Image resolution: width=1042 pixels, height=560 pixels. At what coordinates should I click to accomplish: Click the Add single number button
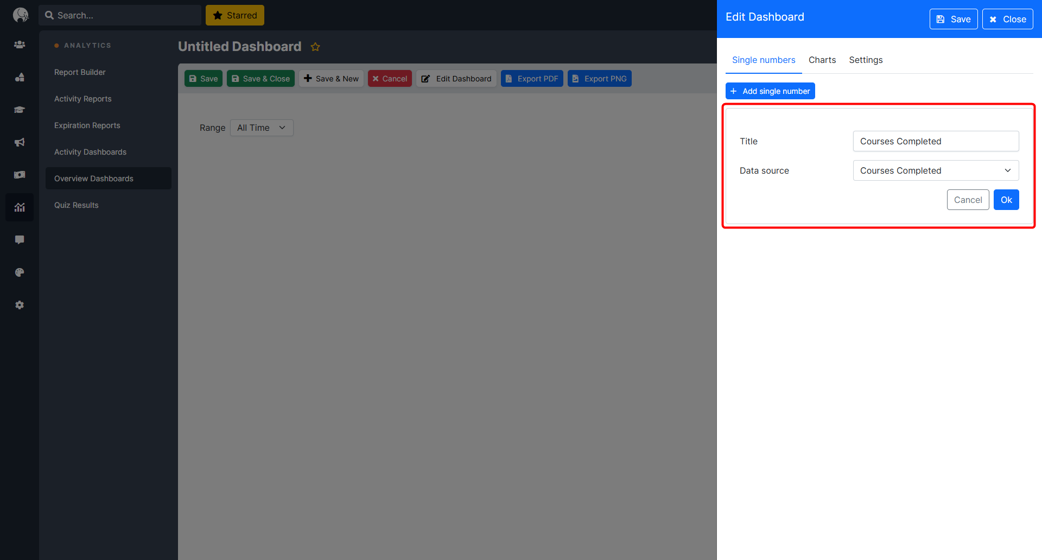point(770,91)
